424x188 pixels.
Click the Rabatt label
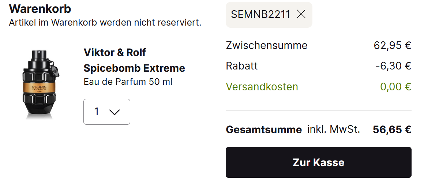[242, 66]
